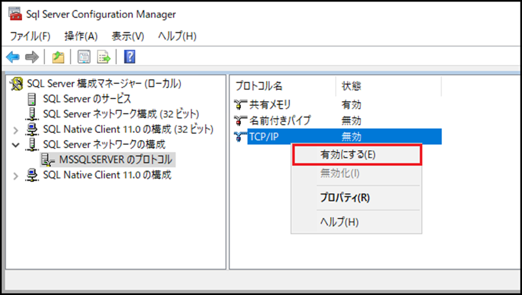Click the blue Help question-mark icon

click(130, 57)
